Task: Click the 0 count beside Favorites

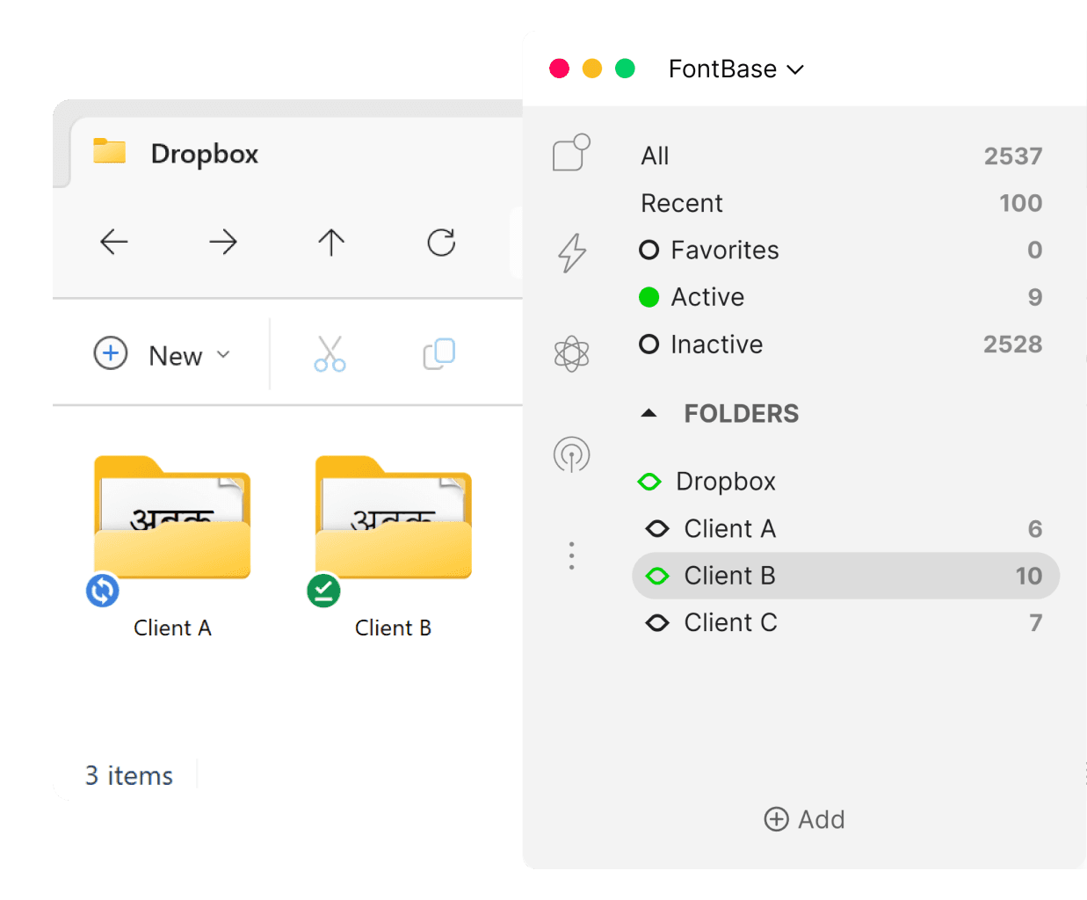Action: click(x=1035, y=250)
